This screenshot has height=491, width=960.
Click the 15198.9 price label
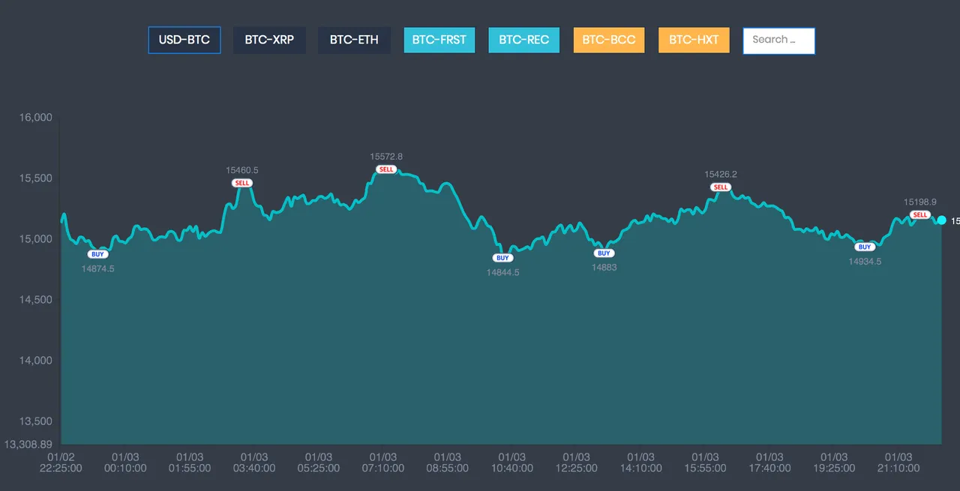click(x=920, y=202)
